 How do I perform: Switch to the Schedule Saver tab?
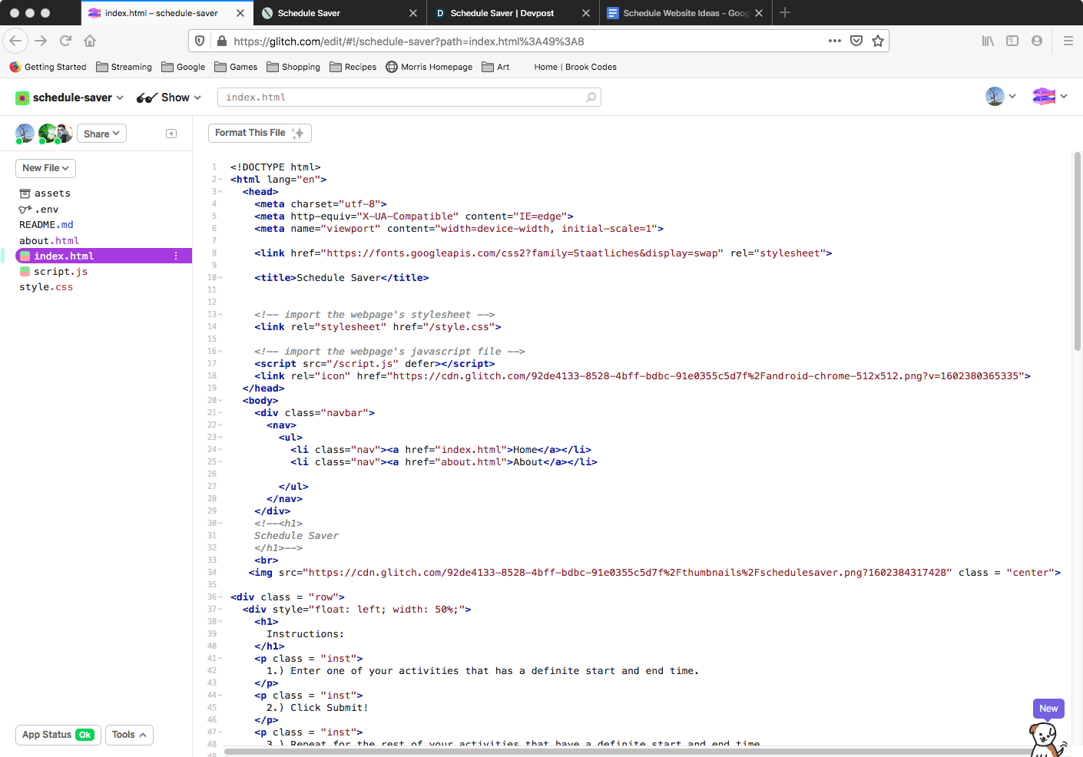(x=339, y=13)
